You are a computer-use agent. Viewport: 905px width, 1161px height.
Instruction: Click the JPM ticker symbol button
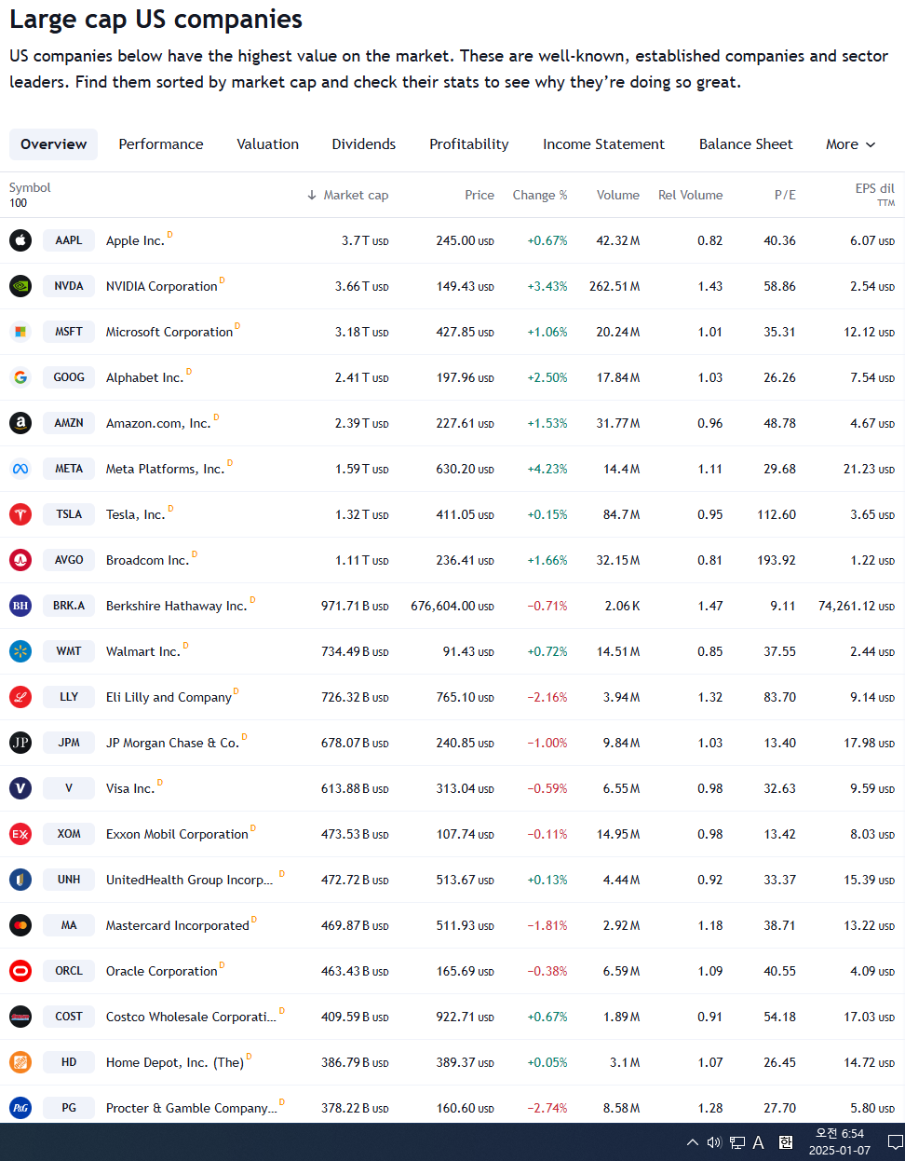click(69, 743)
